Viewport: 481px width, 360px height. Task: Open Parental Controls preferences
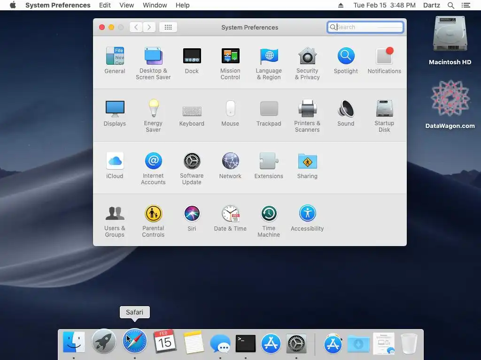153,221
